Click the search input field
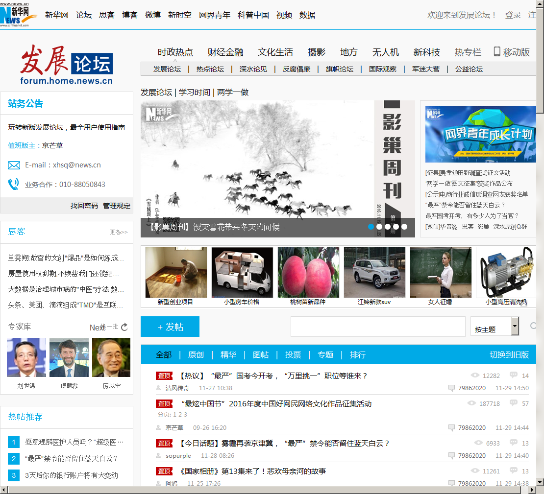The width and height of the screenshot is (544, 494). tap(378, 327)
